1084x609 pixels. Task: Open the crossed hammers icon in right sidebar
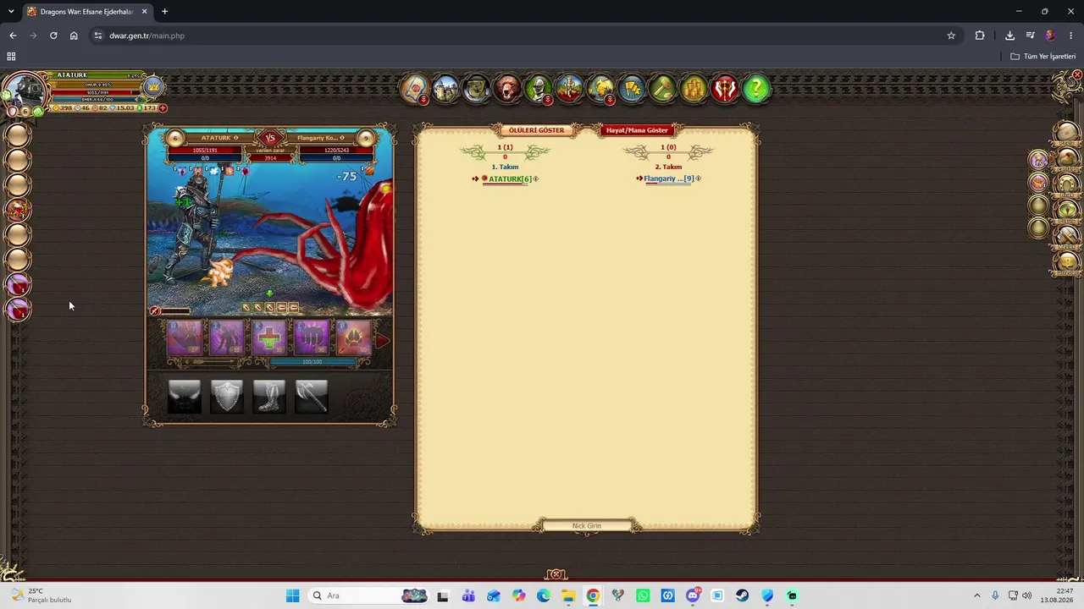tap(1067, 236)
